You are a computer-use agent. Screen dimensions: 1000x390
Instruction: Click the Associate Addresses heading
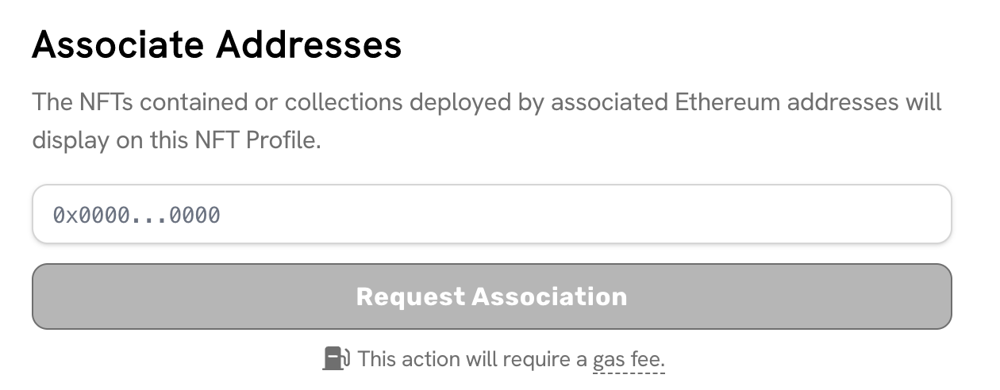click(x=217, y=45)
